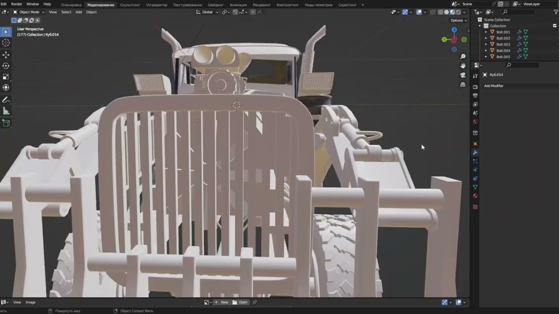
Task: Toggle proportional editing button
Action: click(x=252, y=12)
